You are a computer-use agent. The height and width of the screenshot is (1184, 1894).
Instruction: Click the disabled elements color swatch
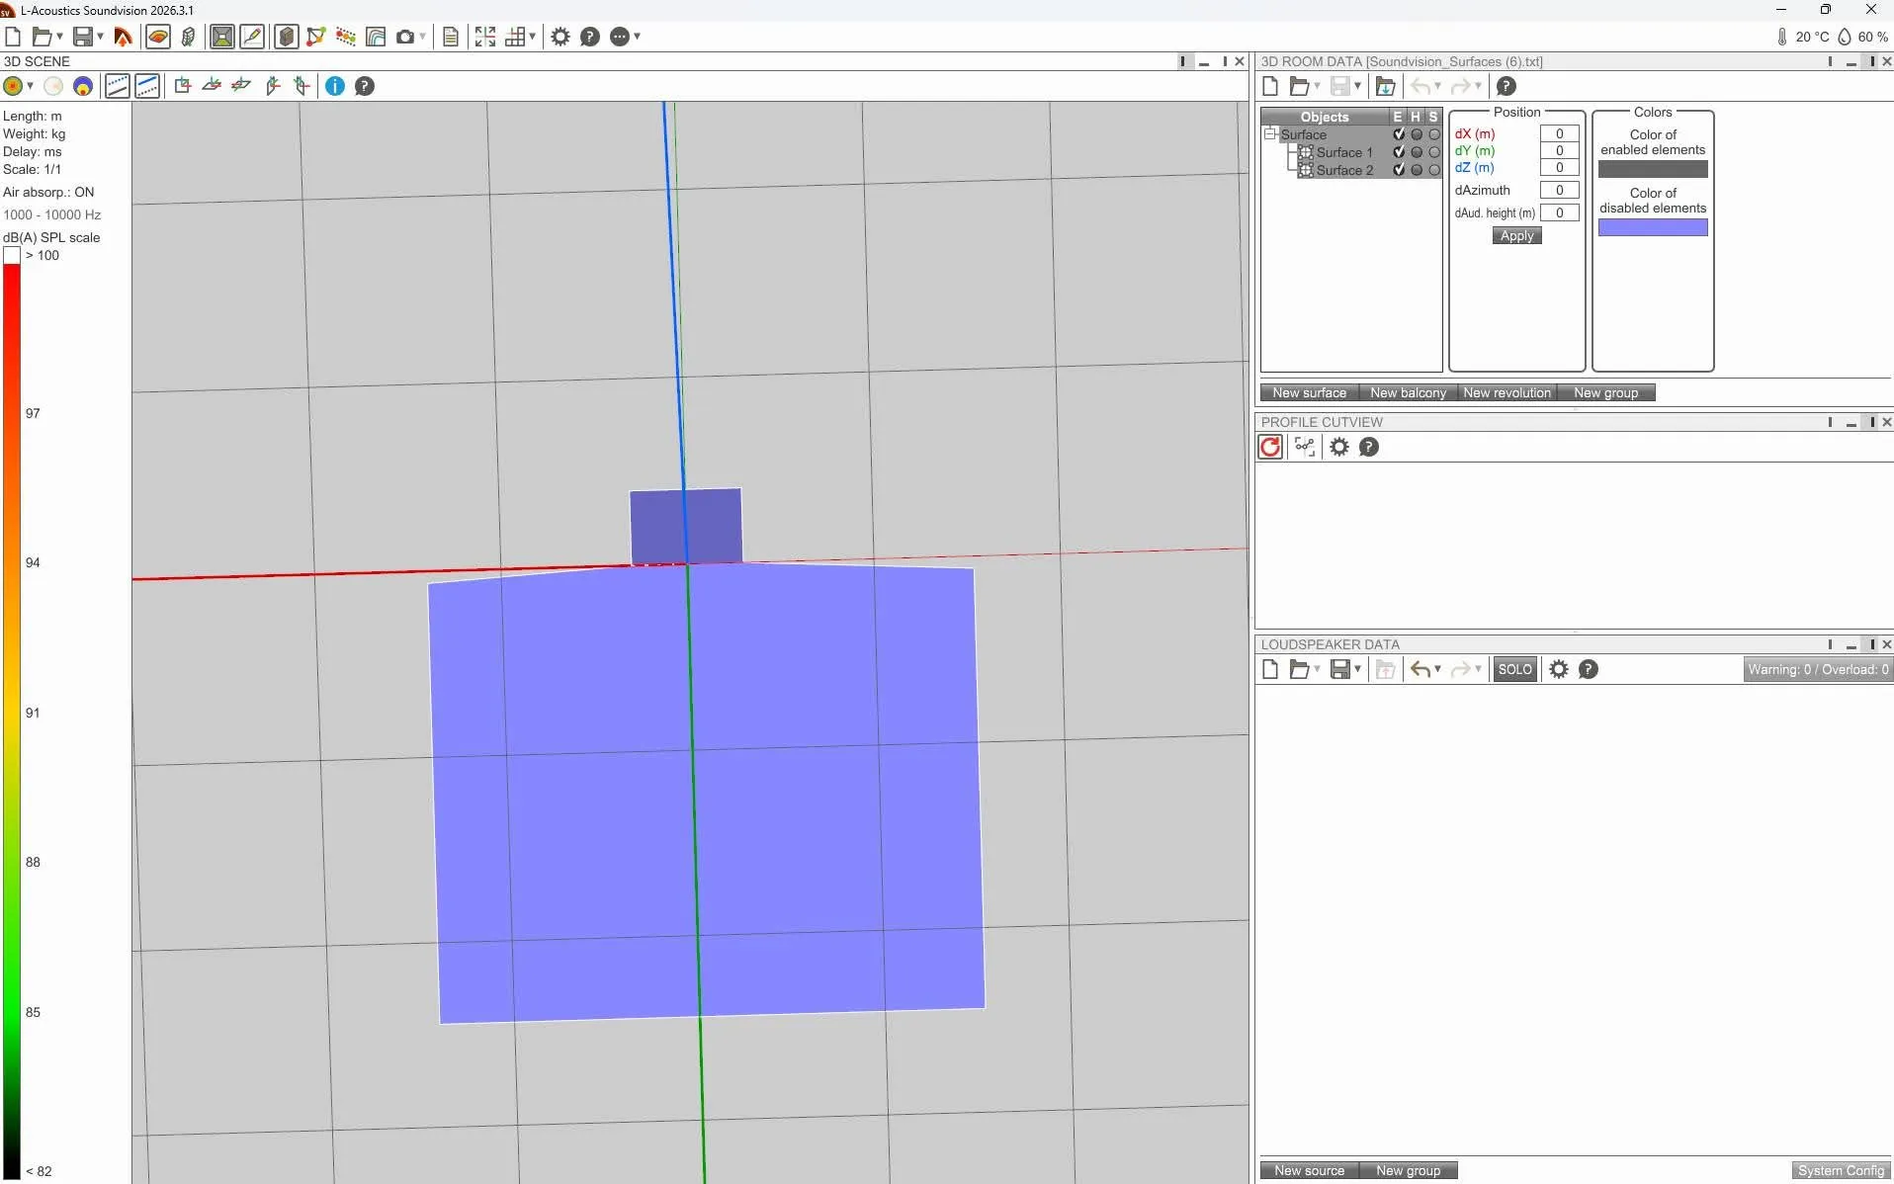point(1653,227)
